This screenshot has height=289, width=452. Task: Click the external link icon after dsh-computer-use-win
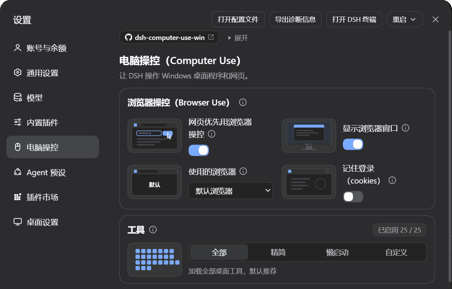point(211,37)
